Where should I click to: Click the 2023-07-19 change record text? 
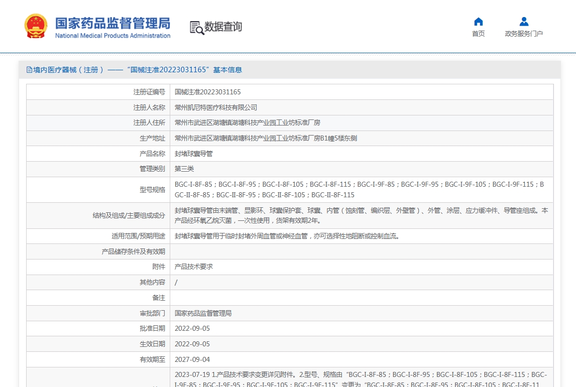(361, 379)
